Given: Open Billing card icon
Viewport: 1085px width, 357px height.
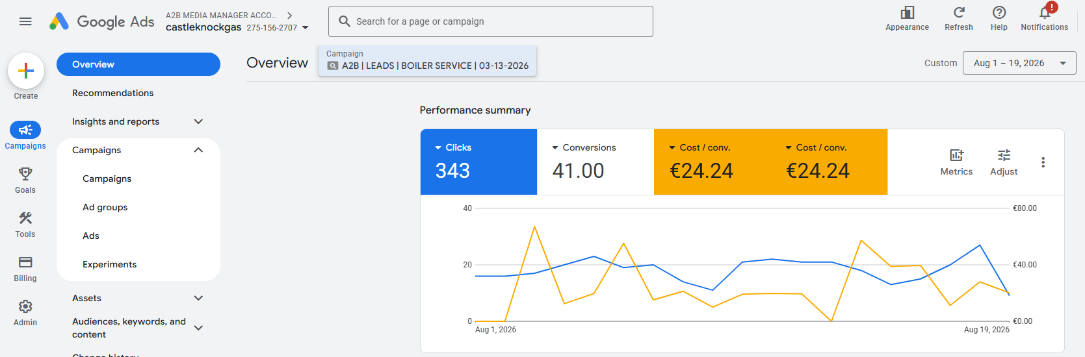Looking at the screenshot, I should pyautogui.click(x=25, y=262).
